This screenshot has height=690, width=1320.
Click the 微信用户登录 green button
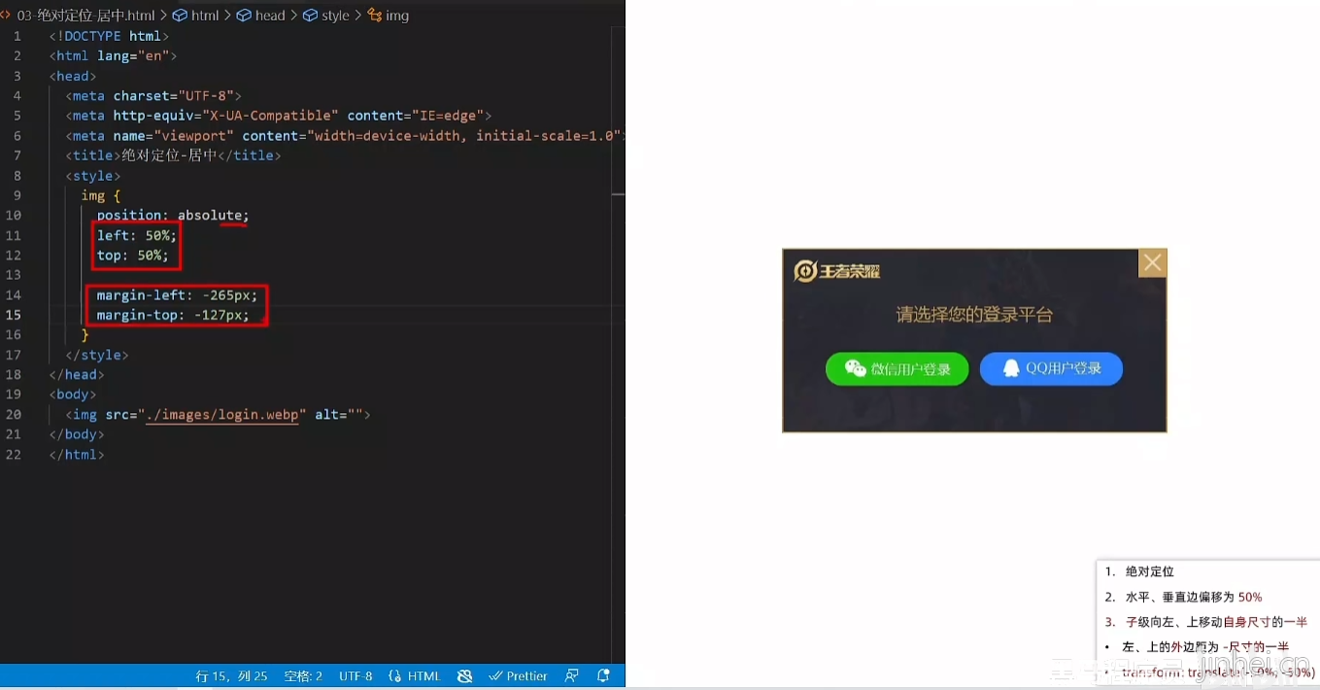coord(897,368)
